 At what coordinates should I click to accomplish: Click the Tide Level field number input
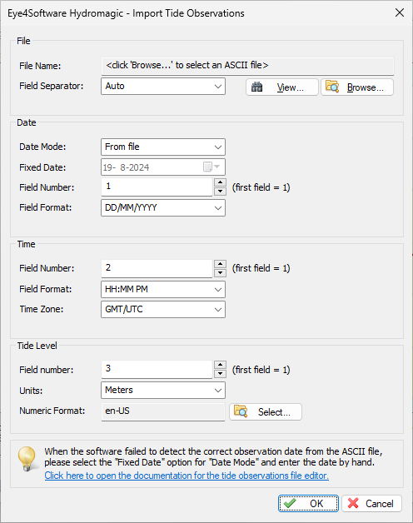pyautogui.click(x=157, y=369)
